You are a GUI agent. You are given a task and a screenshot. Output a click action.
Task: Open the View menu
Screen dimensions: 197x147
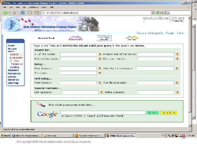coord(18,7)
